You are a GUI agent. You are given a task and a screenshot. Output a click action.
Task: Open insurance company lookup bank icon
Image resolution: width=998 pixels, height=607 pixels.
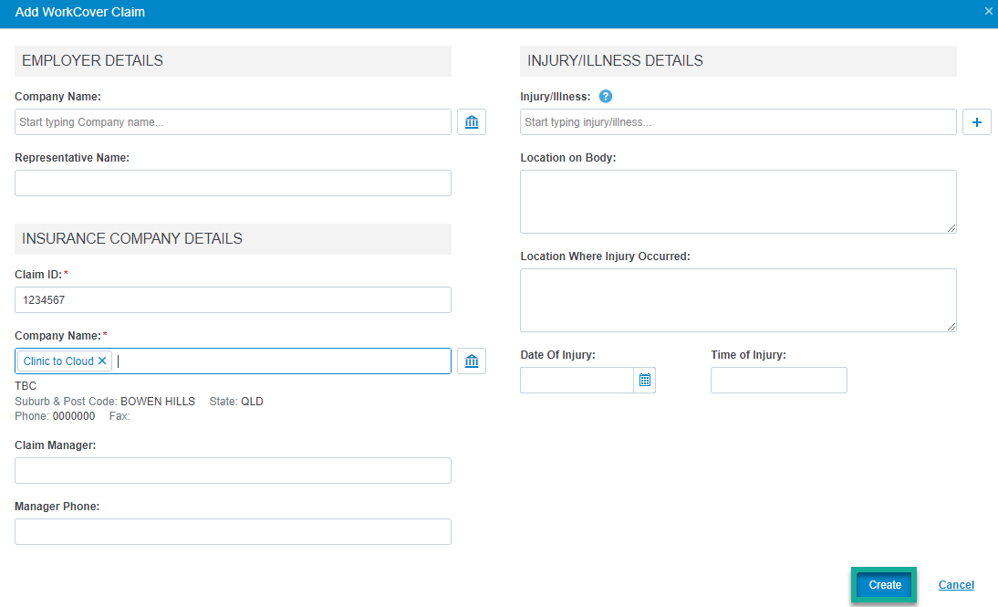472,361
